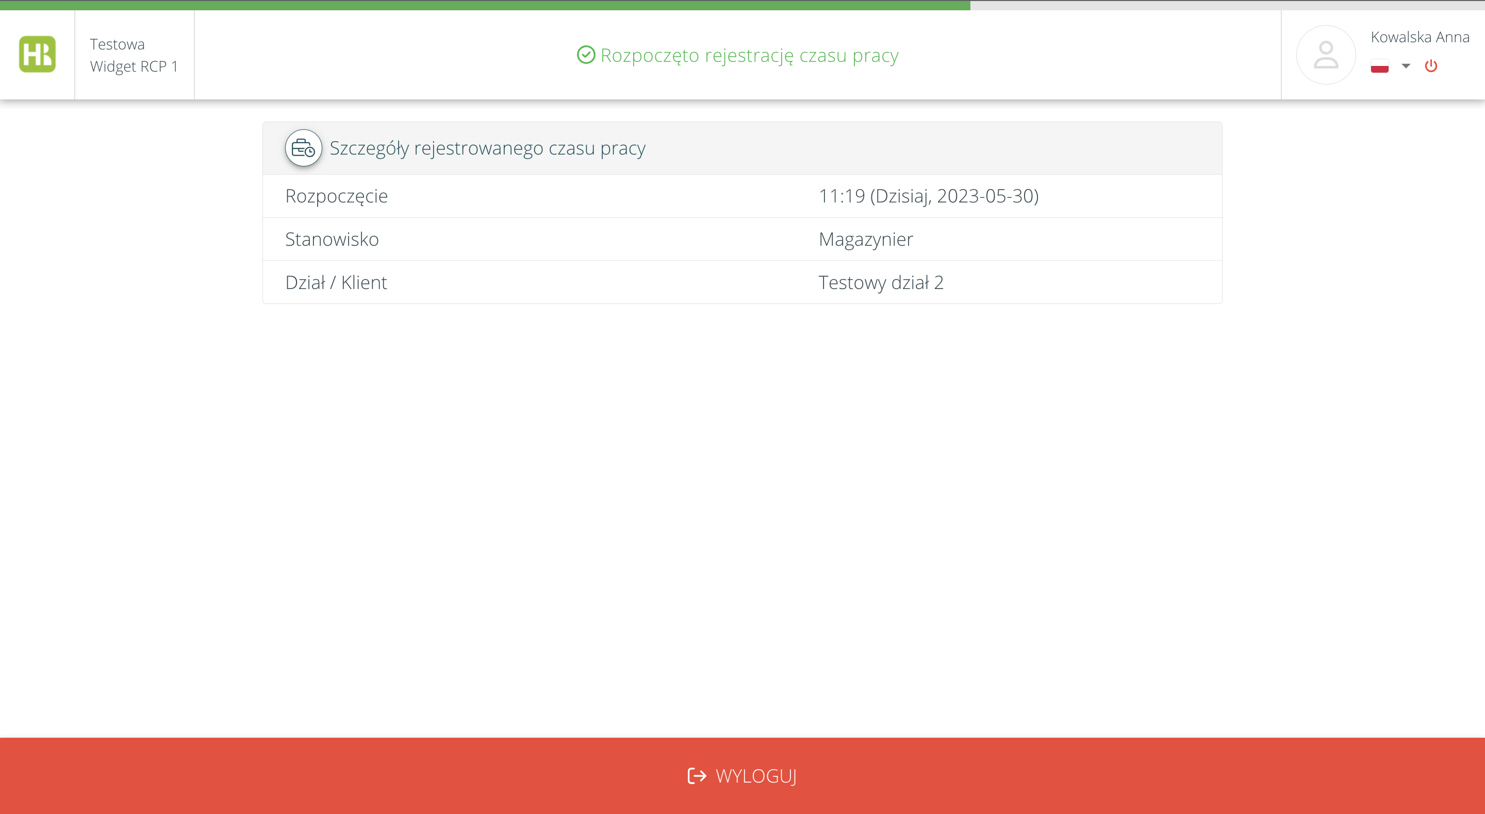Select the Rozpoczęcie row label
The height and width of the screenshot is (814, 1485).
[336, 196]
